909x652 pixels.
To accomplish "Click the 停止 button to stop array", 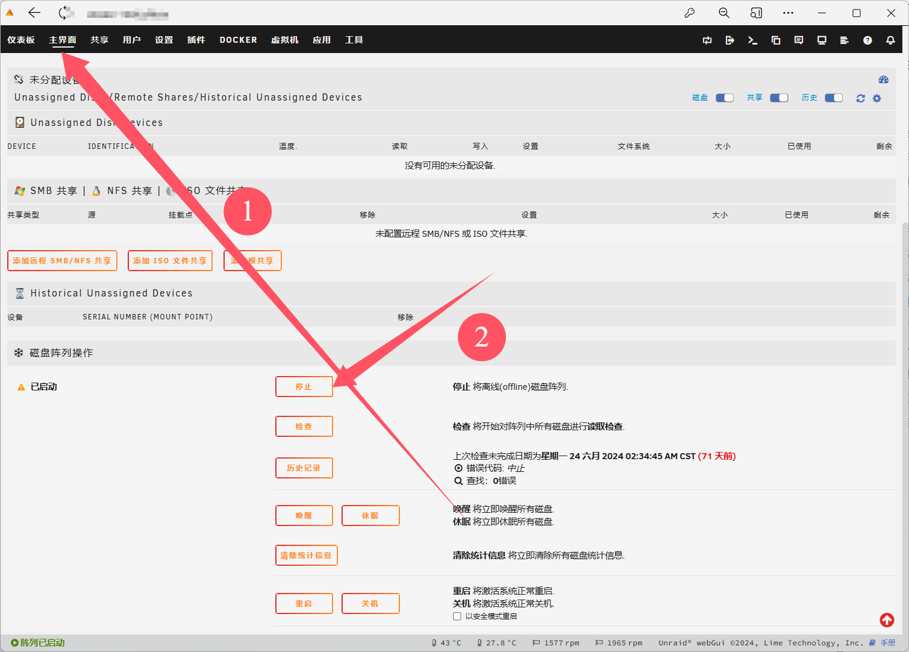I will coord(304,387).
